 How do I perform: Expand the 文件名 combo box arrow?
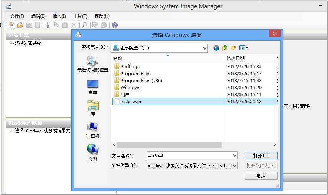click(235, 155)
